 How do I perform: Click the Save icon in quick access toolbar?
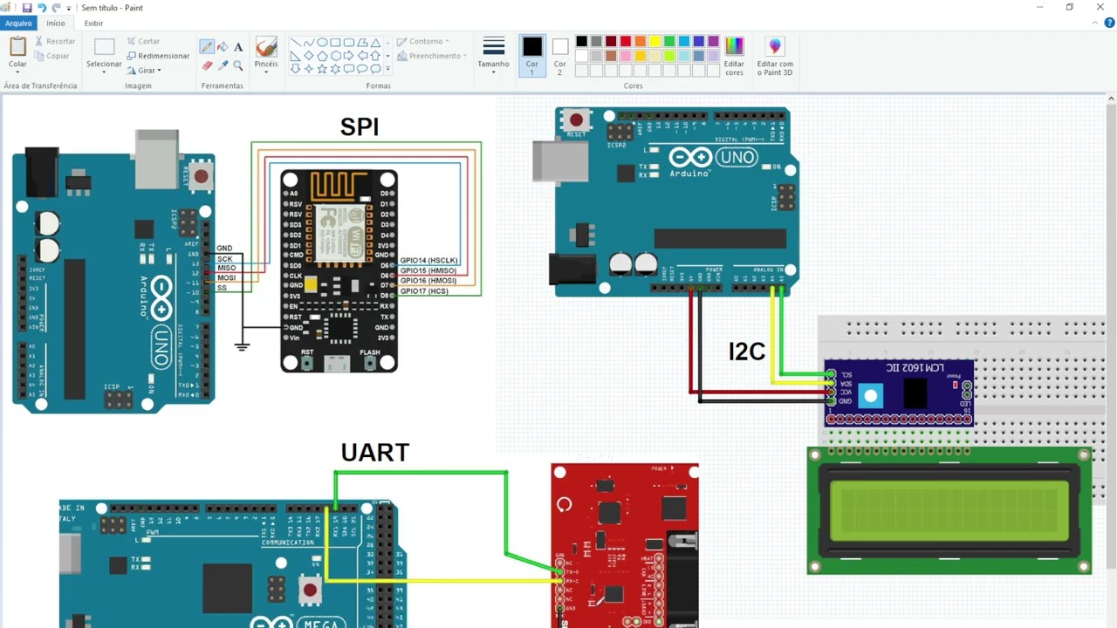(27, 8)
